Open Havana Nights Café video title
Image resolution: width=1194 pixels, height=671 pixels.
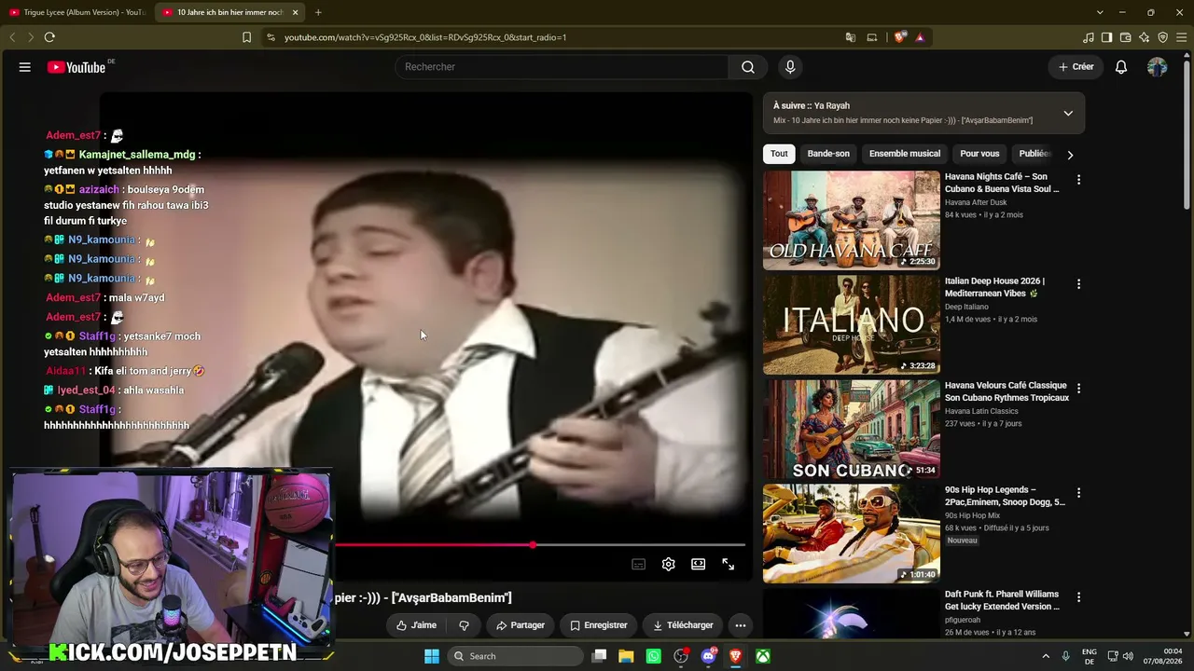(x=1002, y=183)
